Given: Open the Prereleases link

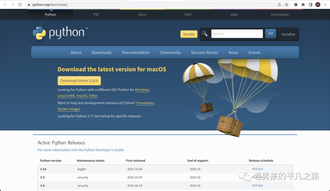Looking at the screenshot, I should (x=145, y=103).
